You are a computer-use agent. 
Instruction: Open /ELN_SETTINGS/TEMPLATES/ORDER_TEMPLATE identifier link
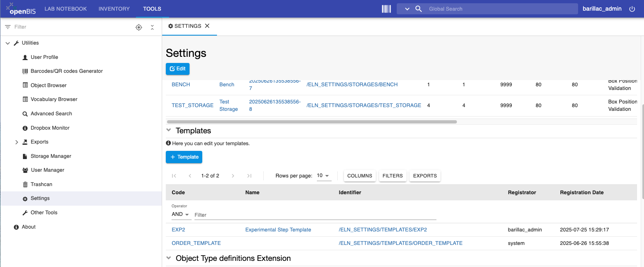(400, 243)
